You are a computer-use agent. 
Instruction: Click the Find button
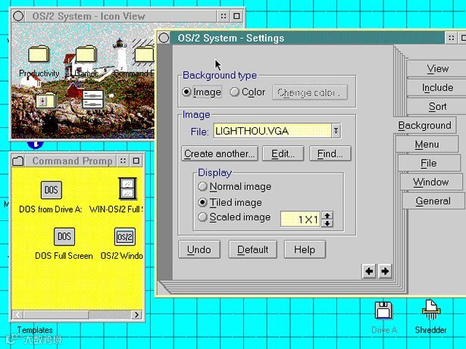click(330, 154)
